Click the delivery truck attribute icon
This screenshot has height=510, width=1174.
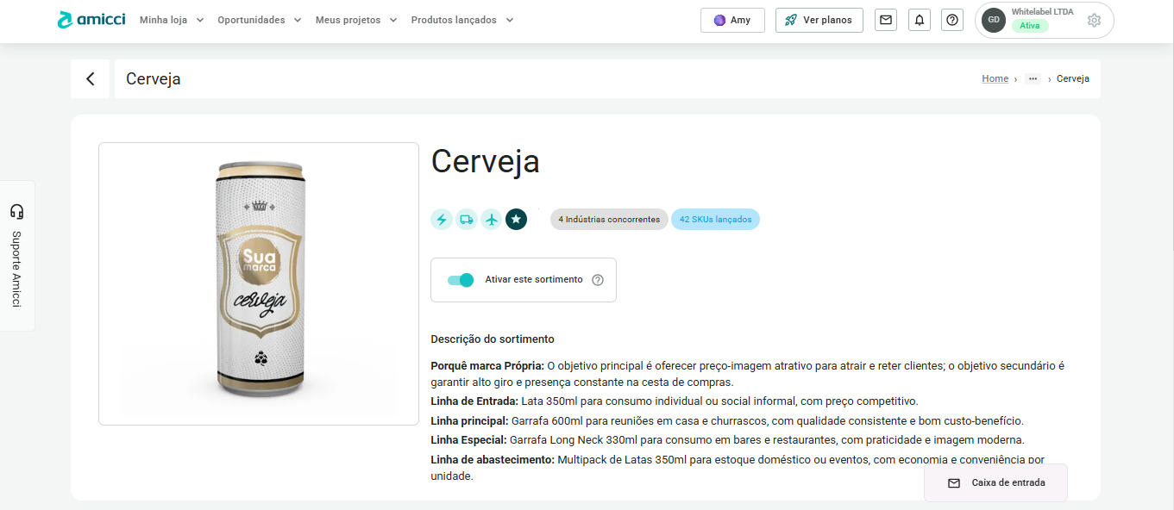click(x=466, y=220)
